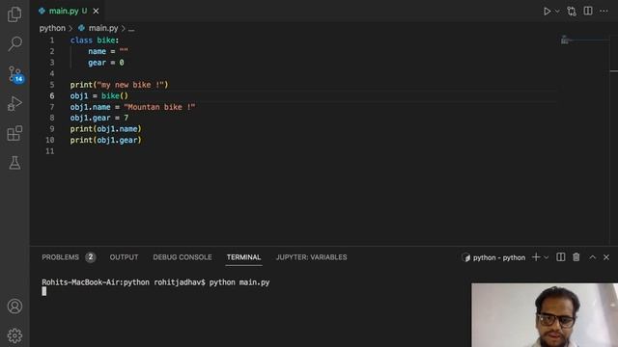Viewport: 618px width, 347px height.
Task: Click the text 'class bike:' on line 1
Action: 95,40
